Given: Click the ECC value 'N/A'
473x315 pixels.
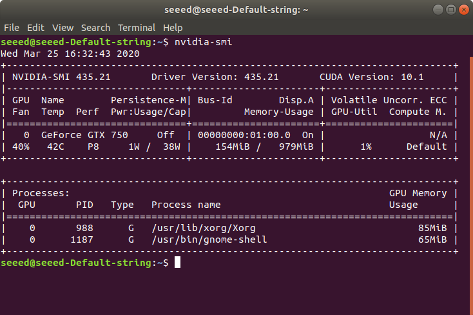Looking at the screenshot, I should pos(438,135).
